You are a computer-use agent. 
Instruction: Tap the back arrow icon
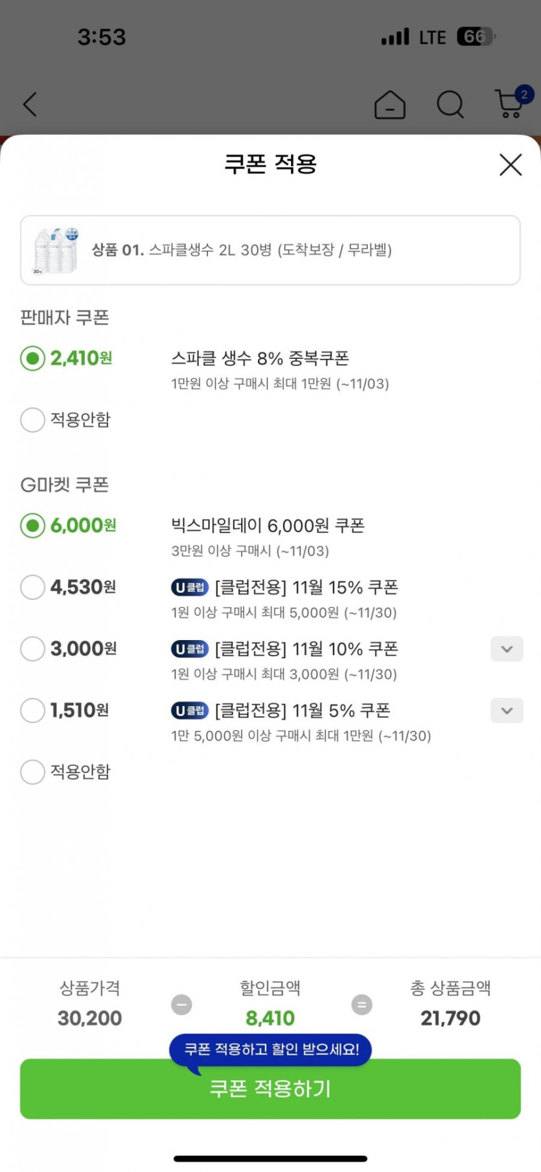[x=30, y=104]
